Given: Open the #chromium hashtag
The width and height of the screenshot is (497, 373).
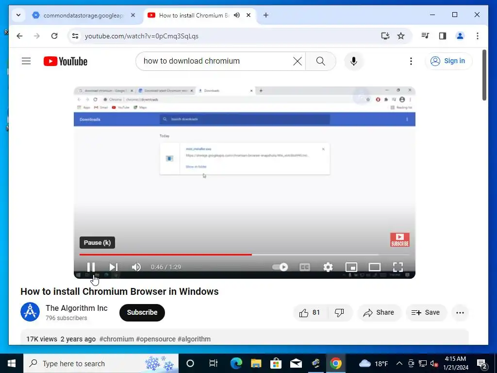Looking at the screenshot, I should pyautogui.click(x=116, y=339).
